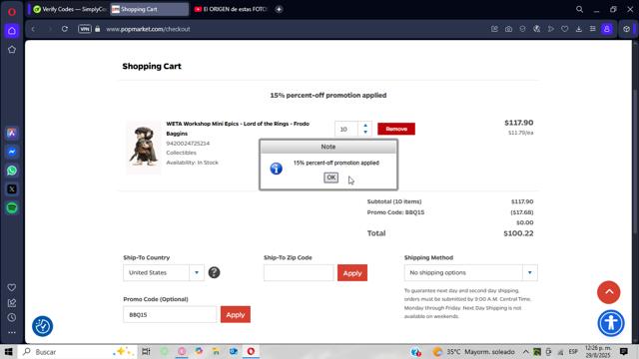This screenshot has height=359, width=639.
Task: Click the Opera logo menu
Action: point(12,12)
